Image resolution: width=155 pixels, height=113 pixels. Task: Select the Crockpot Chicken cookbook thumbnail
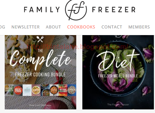tap(9, 90)
